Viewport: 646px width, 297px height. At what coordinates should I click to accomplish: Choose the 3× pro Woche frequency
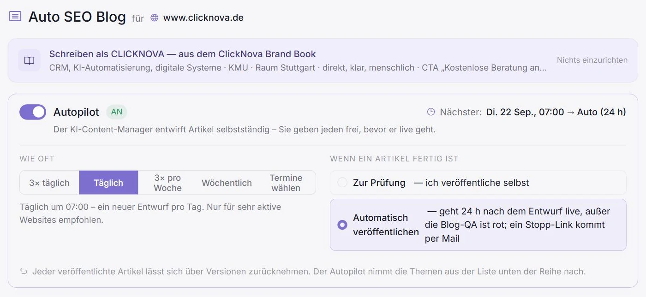[167, 183]
